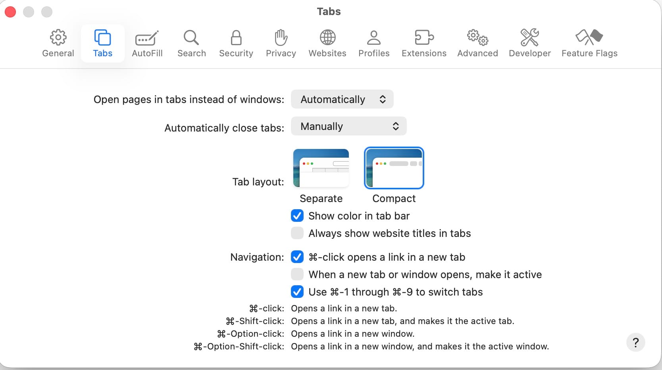Expand the Automatically close tabs dropdown
This screenshot has height=370, width=662.
point(348,126)
